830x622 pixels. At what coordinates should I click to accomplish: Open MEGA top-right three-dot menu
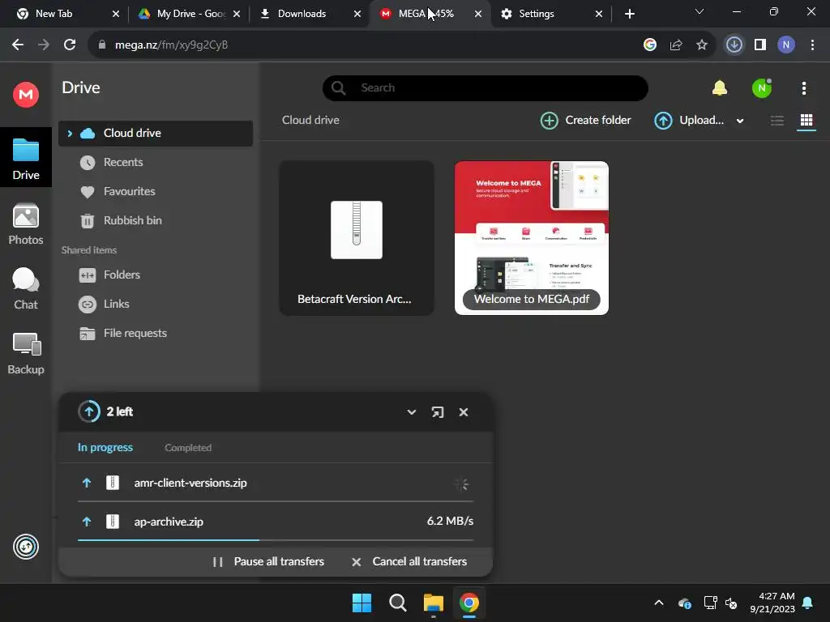pos(803,87)
